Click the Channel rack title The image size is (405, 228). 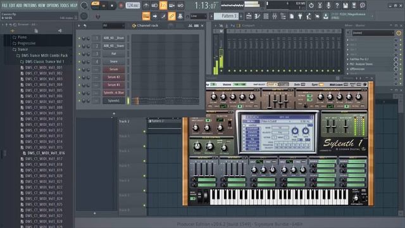(x=147, y=25)
